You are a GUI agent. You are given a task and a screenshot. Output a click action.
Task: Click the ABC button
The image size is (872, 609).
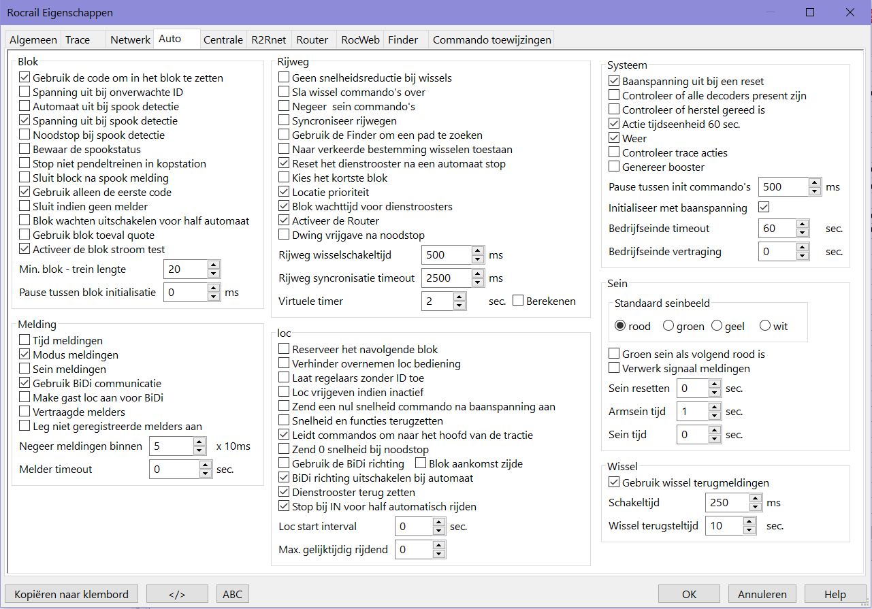click(x=232, y=594)
